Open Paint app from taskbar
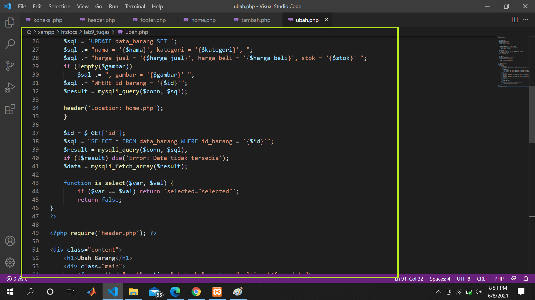The width and height of the screenshot is (535, 300). [x=238, y=292]
